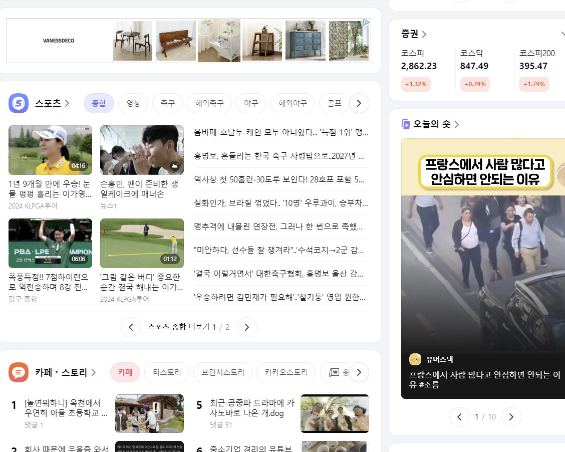The height and width of the screenshot is (452, 565).
Task: Open 스포츠 종합 더보기 link
Action: (179, 327)
